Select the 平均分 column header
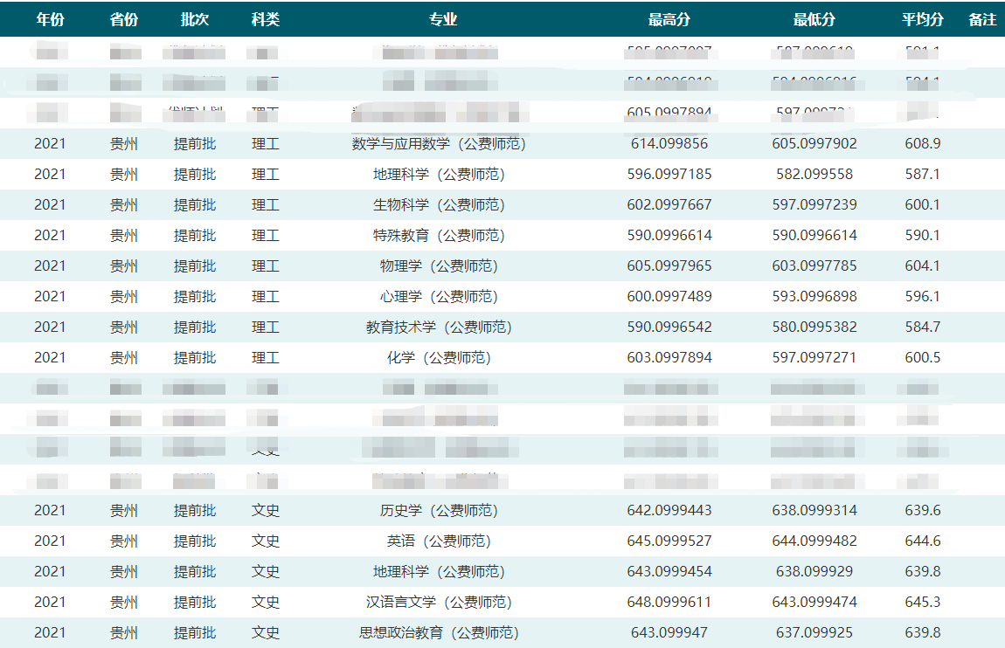Image resolution: width=1005 pixels, height=648 pixels. (x=923, y=19)
